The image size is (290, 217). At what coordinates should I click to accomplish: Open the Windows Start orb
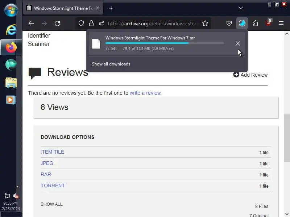point(11,10)
